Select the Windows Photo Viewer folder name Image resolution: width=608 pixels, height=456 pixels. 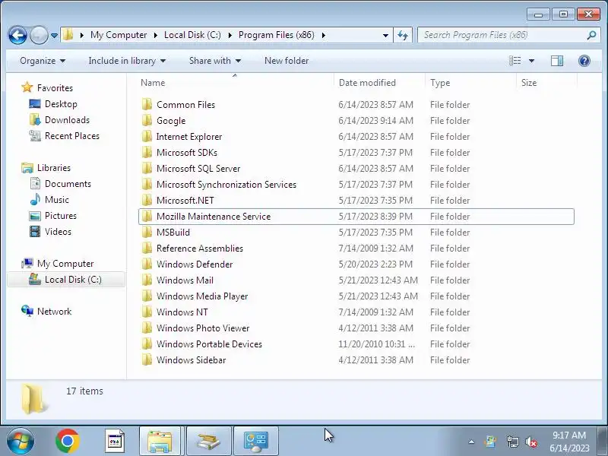pos(203,328)
